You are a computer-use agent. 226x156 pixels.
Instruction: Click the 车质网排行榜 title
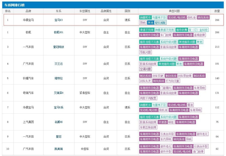tap(14, 5)
